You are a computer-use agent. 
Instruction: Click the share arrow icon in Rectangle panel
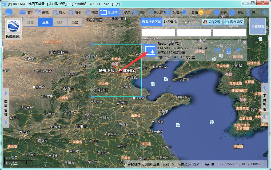tap(238, 50)
